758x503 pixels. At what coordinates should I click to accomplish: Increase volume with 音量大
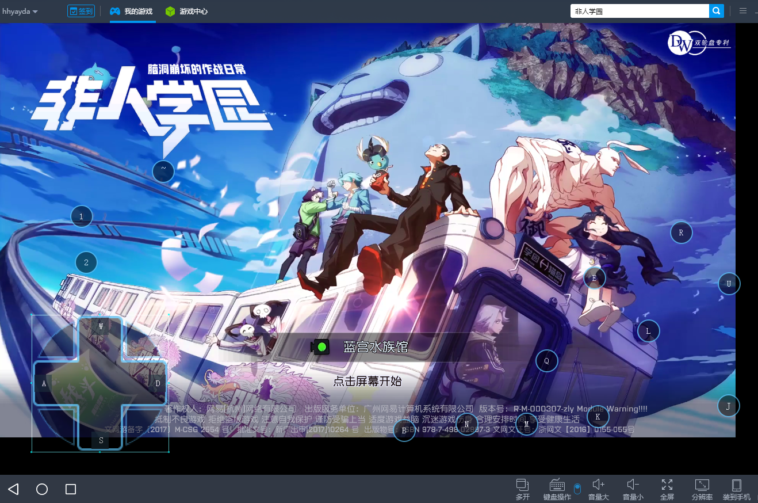598,489
